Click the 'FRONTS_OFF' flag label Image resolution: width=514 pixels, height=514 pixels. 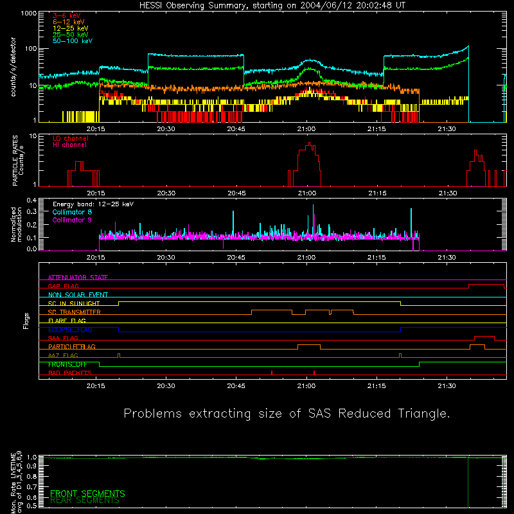pos(67,364)
